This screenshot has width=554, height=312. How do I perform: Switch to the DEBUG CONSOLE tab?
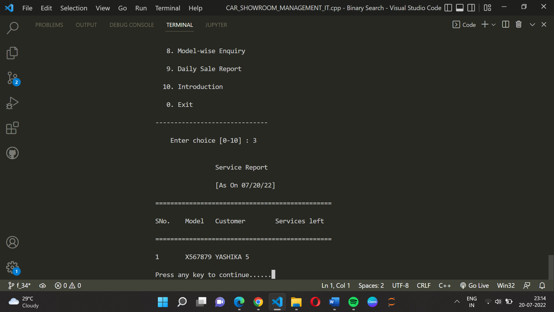132,25
